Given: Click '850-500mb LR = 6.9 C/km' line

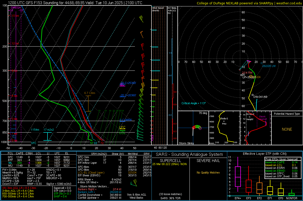Looking at the screenshot, I should (x=18, y=194).
